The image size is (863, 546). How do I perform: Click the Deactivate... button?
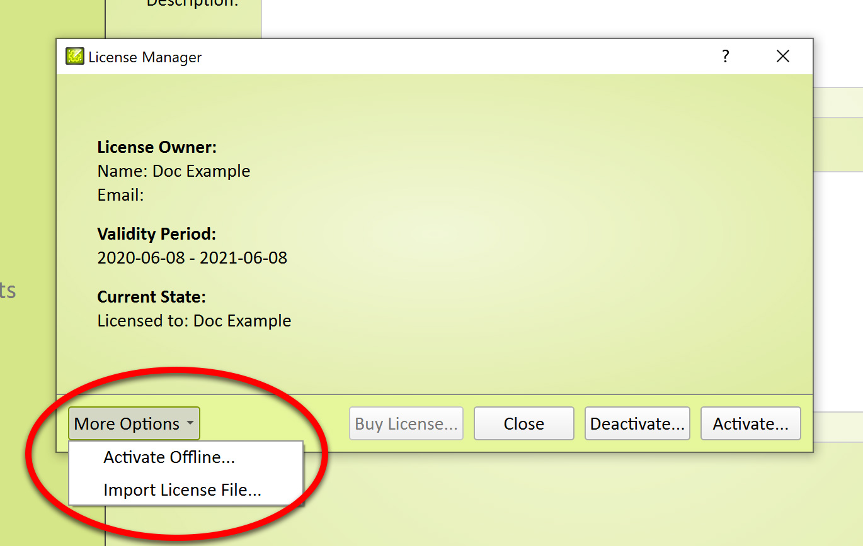637,424
